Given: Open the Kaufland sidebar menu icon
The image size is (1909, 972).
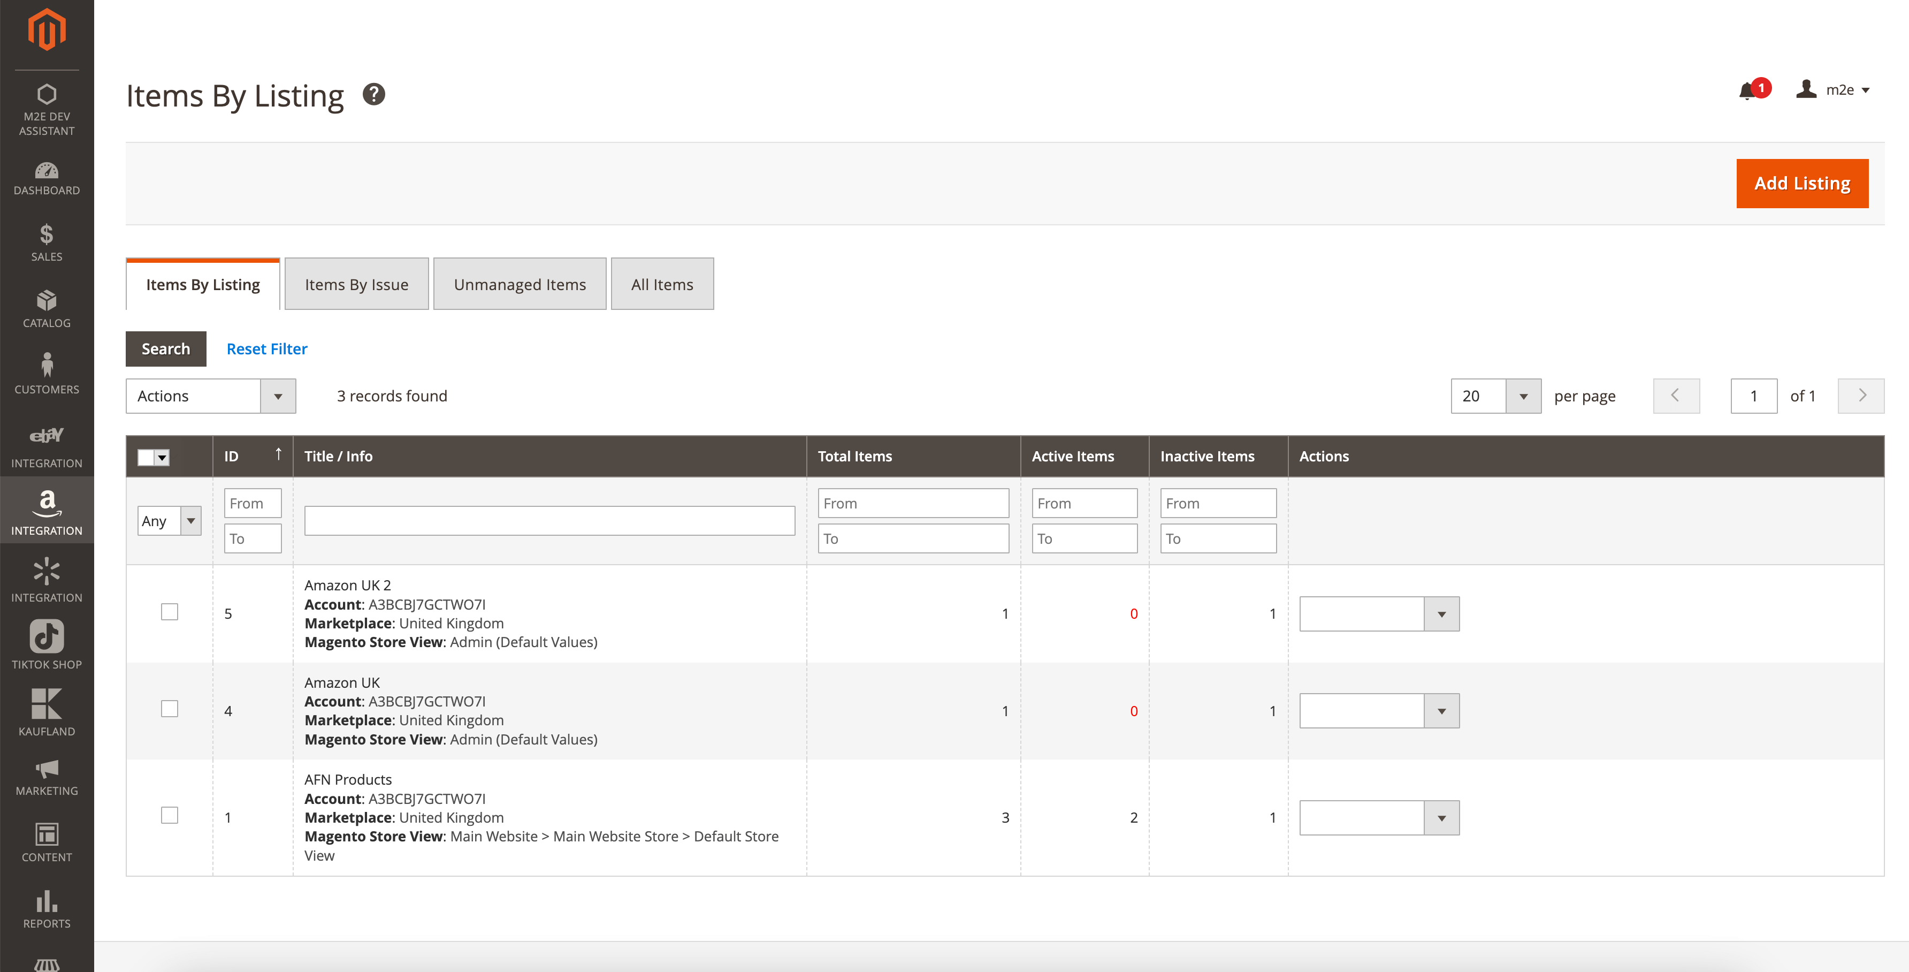Looking at the screenshot, I should coord(47,712).
